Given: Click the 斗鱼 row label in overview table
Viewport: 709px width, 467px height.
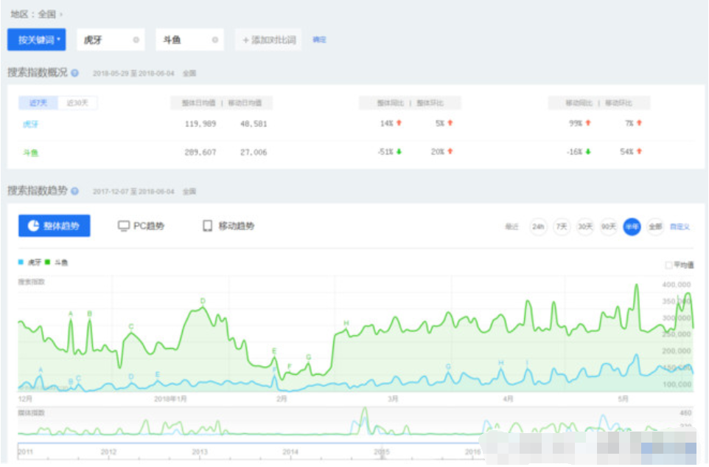Looking at the screenshot, I should pyautogui.click(x=31, y=153).
